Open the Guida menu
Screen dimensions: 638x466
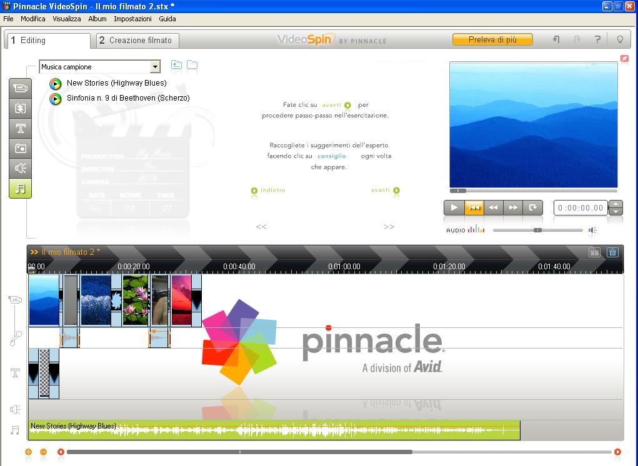point(167,19)
